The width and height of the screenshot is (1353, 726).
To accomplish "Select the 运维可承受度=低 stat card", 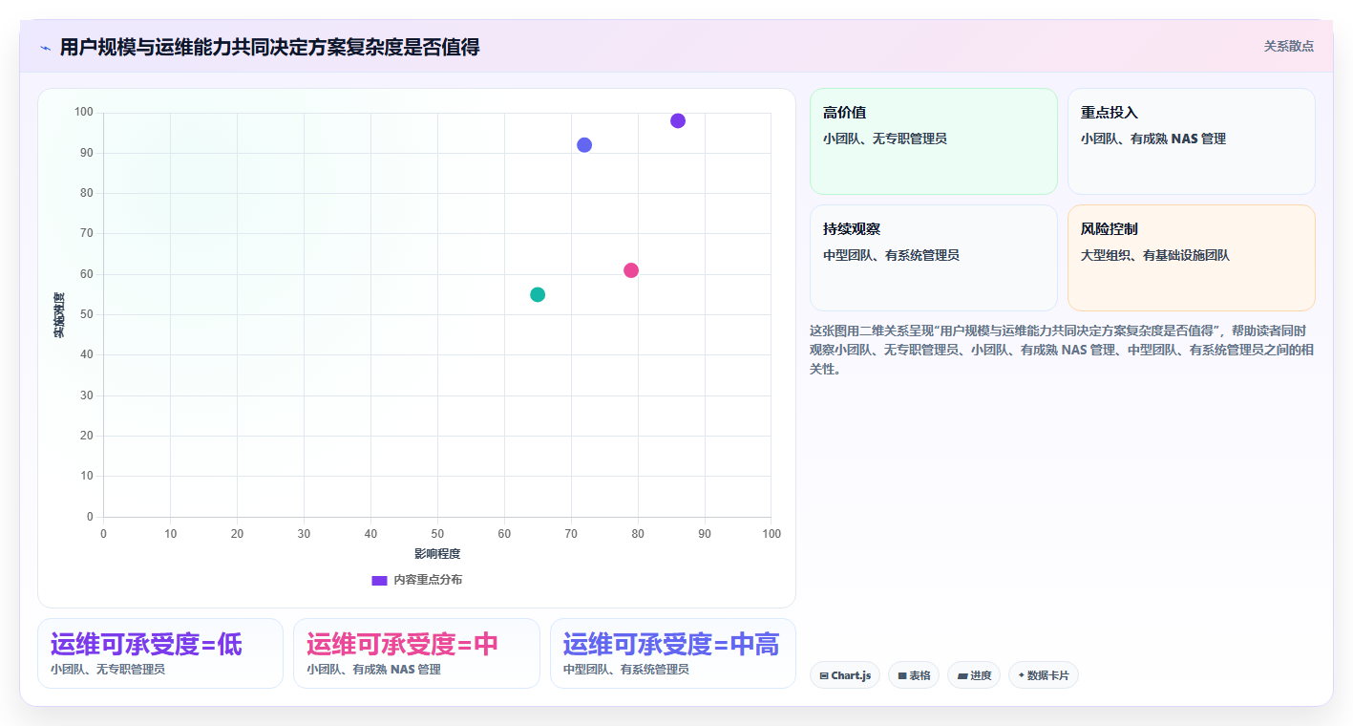I will coord(160,653).
